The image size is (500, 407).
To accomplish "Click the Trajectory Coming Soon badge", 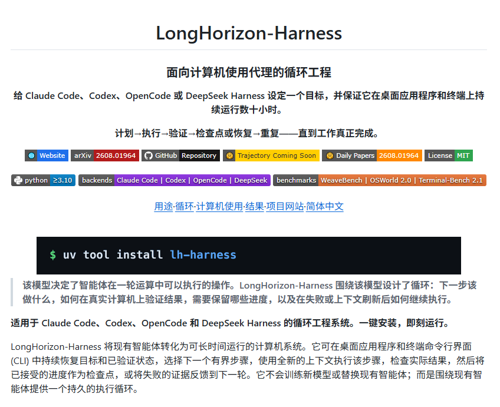I will [x=271, y=155].
